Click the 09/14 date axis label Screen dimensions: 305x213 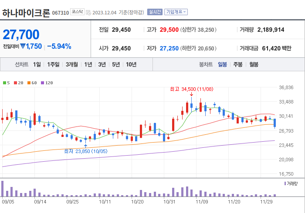[x=40, y=202]
